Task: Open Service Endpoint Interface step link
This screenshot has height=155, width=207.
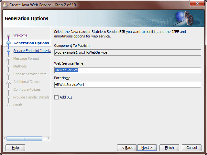Action: [32, 51]
